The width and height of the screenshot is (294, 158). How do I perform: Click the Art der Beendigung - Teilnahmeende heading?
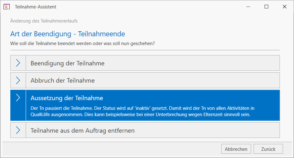(67, 34)
